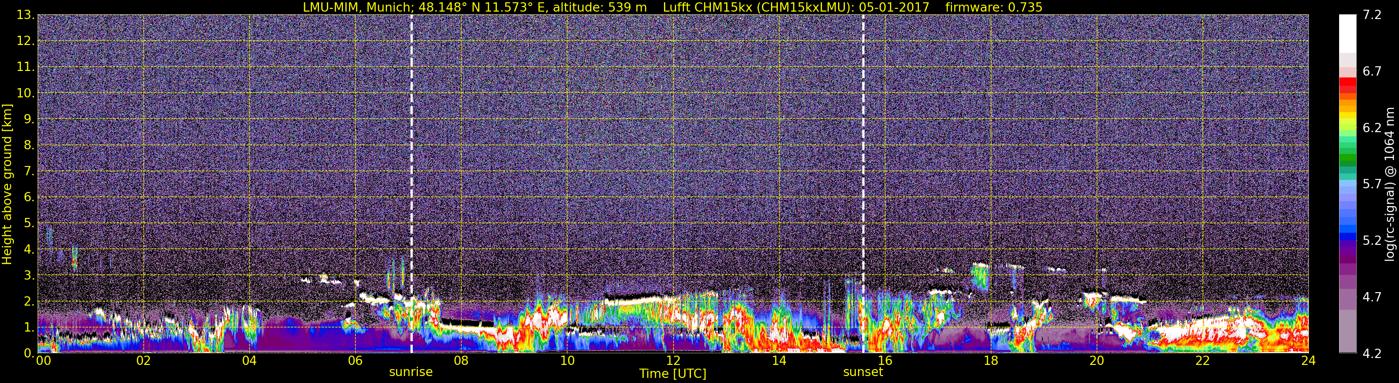Click the 'altitude: 539 m' text
The height and width of the screenshot is (383, 1399).
pyautogui.click(x=600, y=7)
